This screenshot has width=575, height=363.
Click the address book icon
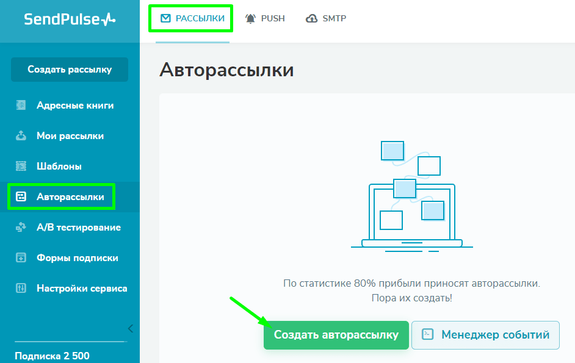pyautogui.click(x=21, y=105)
